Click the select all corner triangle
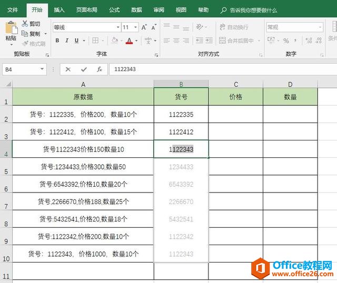The image size is (337, 283). pyautogui.click(x=8, y=84)
